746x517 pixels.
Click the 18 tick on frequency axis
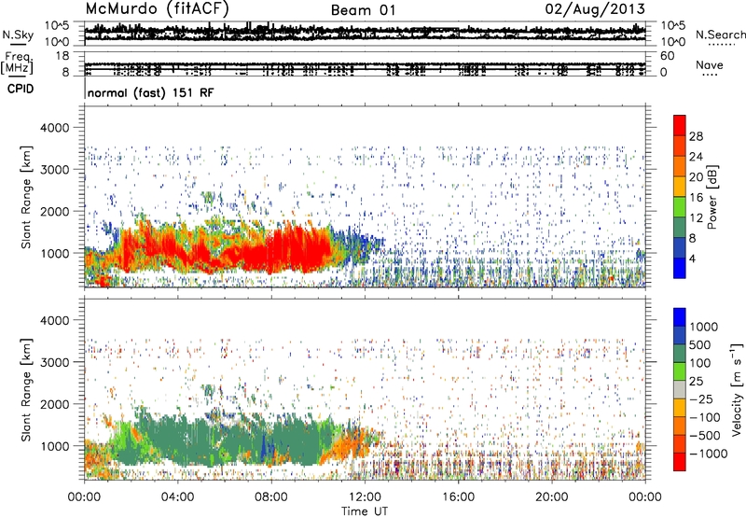click(62, 56)
